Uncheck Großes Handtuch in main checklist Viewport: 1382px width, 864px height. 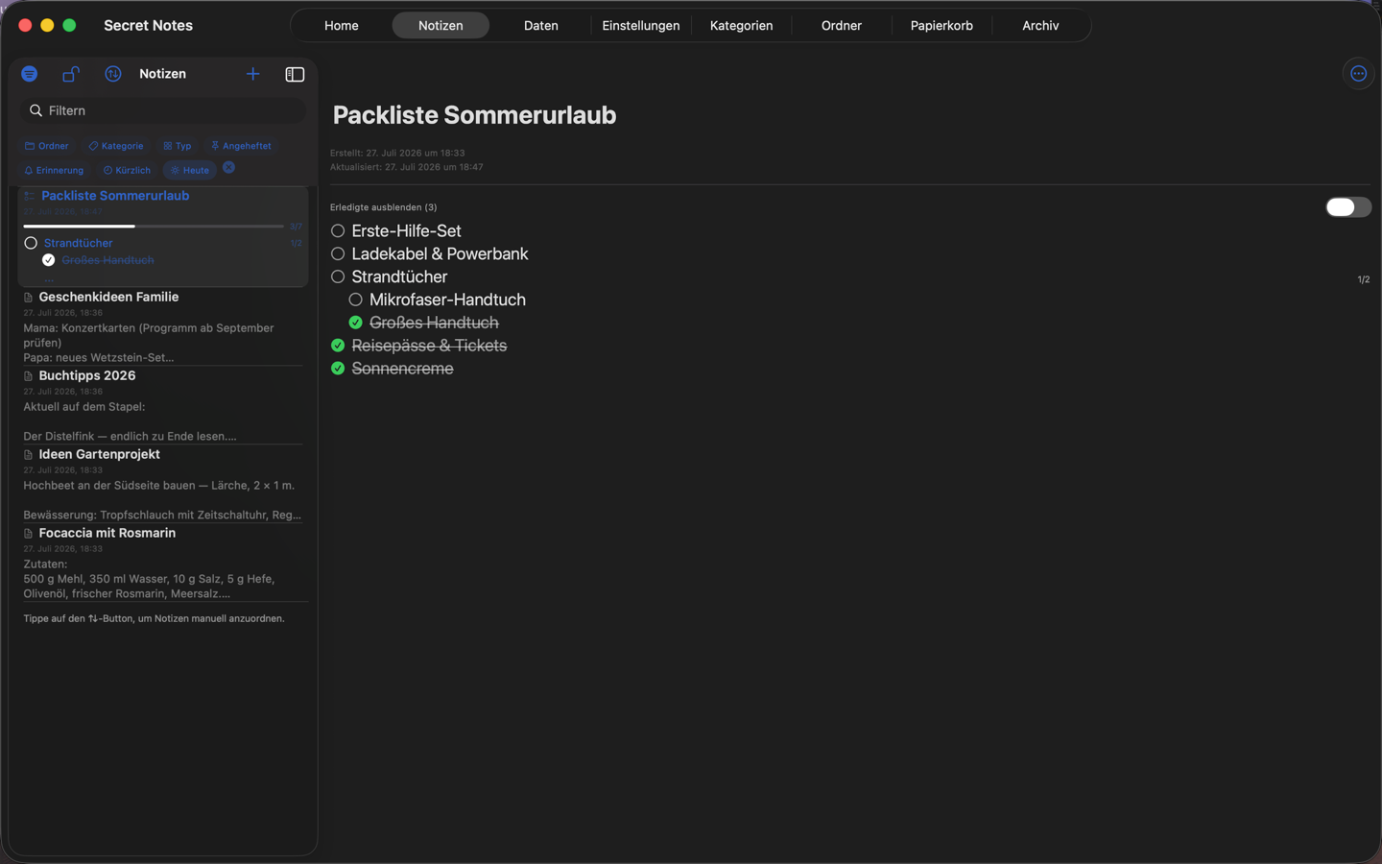[x=355, y=323]
